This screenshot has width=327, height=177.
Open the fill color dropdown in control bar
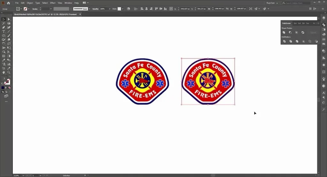pyautogui.click(x=21, y=9)
